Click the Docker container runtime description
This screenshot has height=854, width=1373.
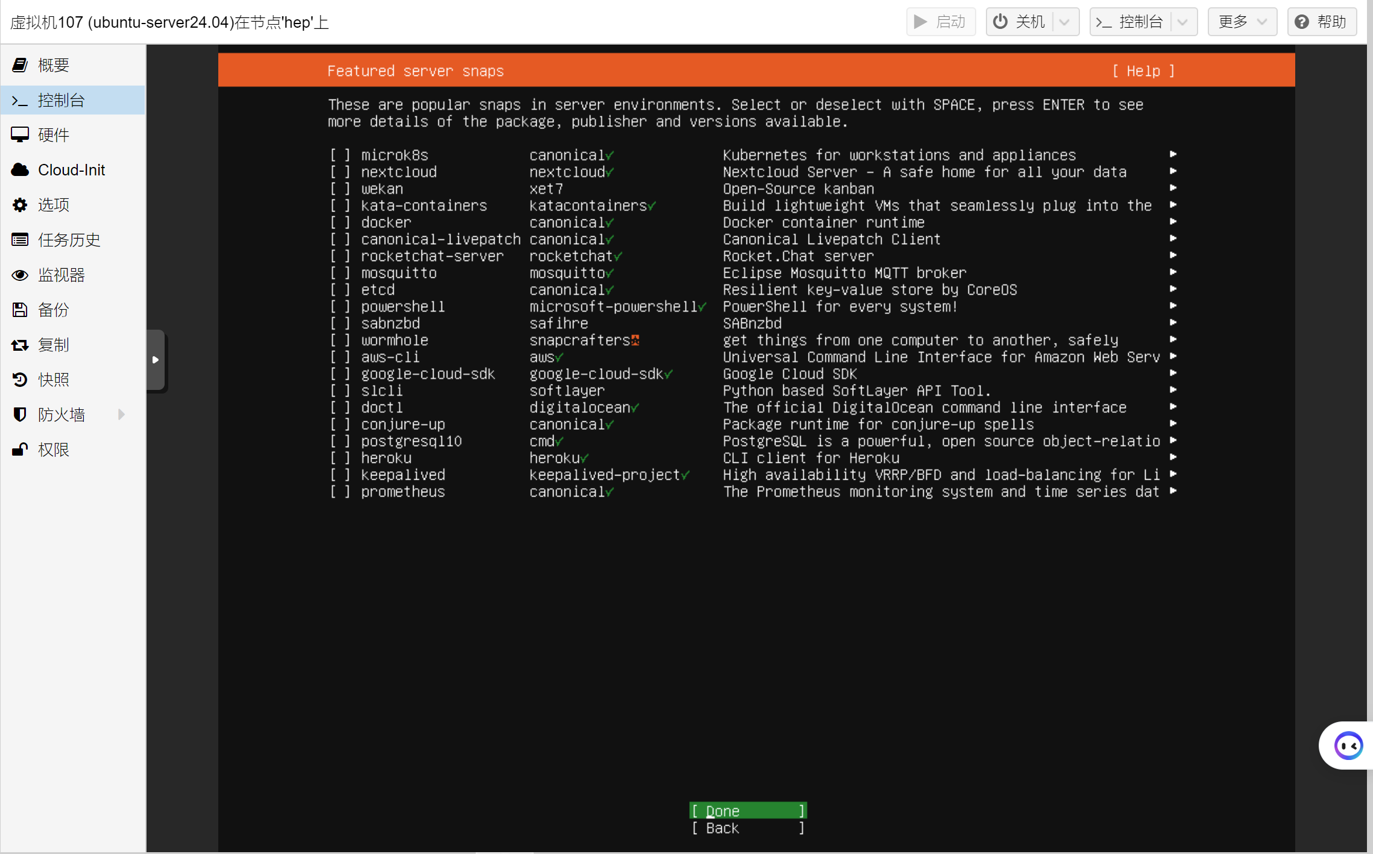pyautogui.click(x=824, y=222)
